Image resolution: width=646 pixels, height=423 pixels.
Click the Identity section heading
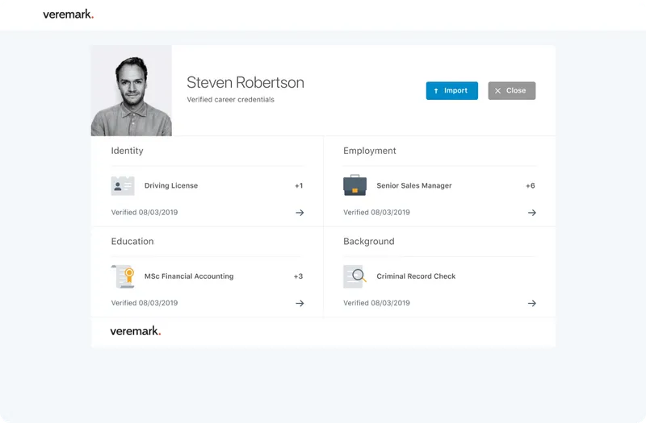point(128,151)
